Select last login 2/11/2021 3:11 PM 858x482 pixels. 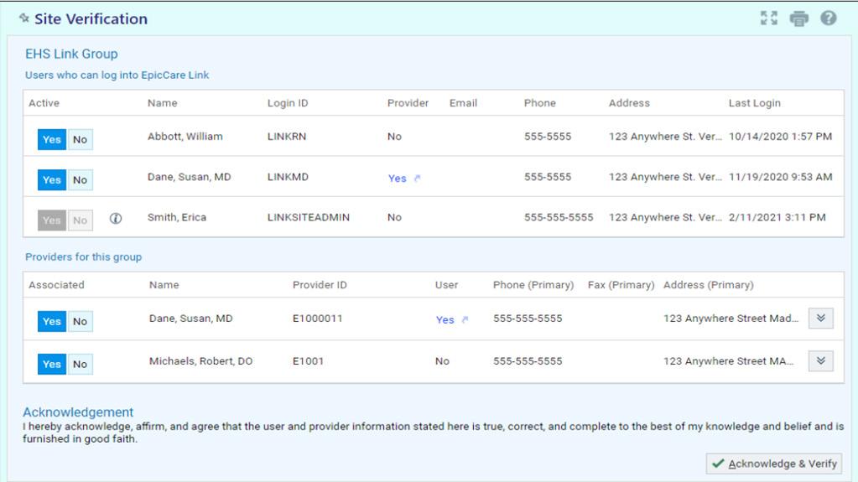(x=777, y=217)
